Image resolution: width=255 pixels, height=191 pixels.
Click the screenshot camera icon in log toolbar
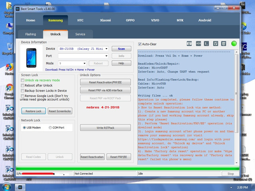189,43
